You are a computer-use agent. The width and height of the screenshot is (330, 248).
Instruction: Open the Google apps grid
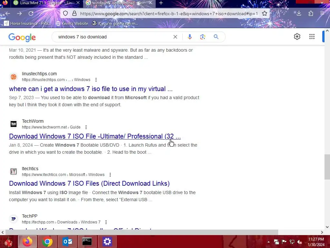click(x=312, y=36)
